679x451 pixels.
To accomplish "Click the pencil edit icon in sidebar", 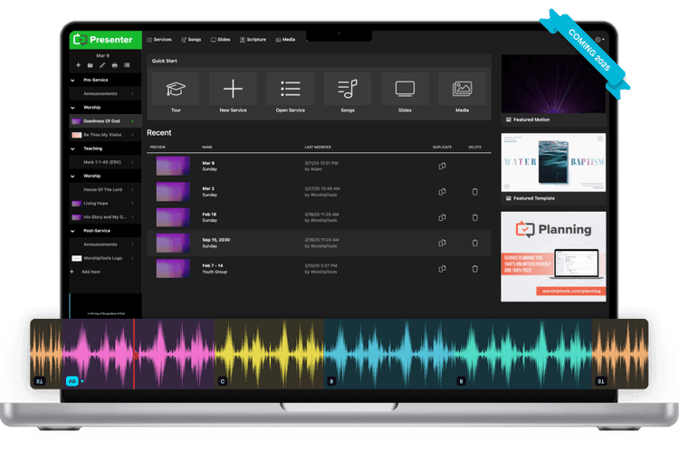I will [x=101, y=65].
